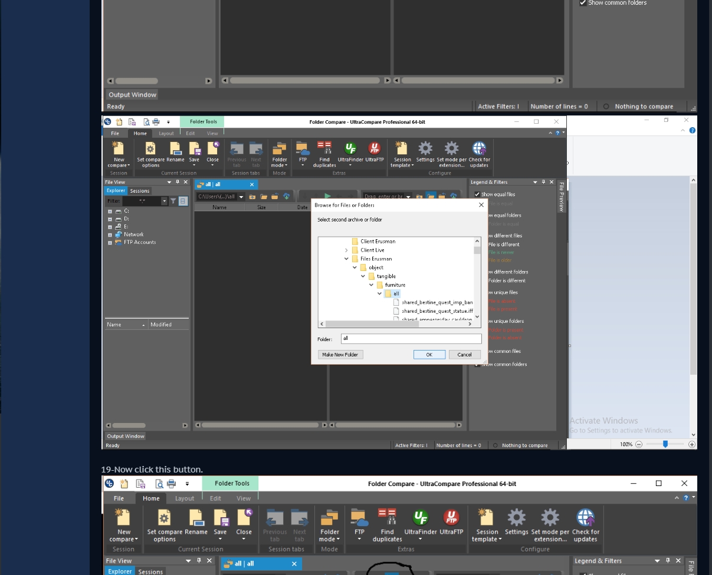The width and height of the screenshot is (712, 575).
Task: Click Find duplicates in the Browse dialog screenshot
Action: tap(324, 154)
